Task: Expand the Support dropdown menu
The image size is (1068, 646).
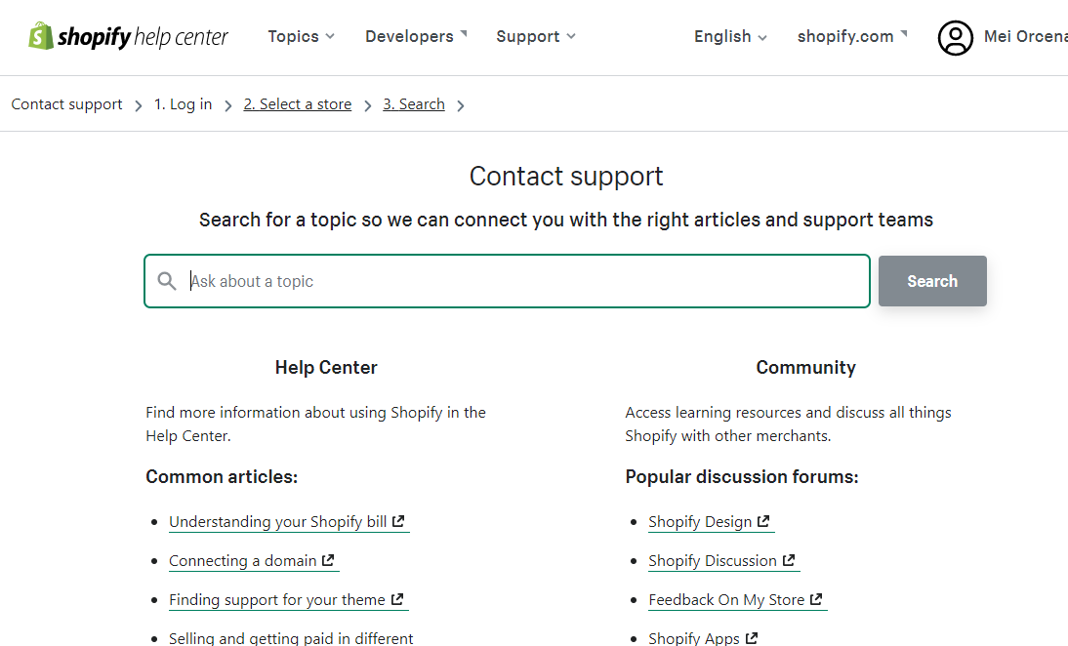Action: point(536,36)
